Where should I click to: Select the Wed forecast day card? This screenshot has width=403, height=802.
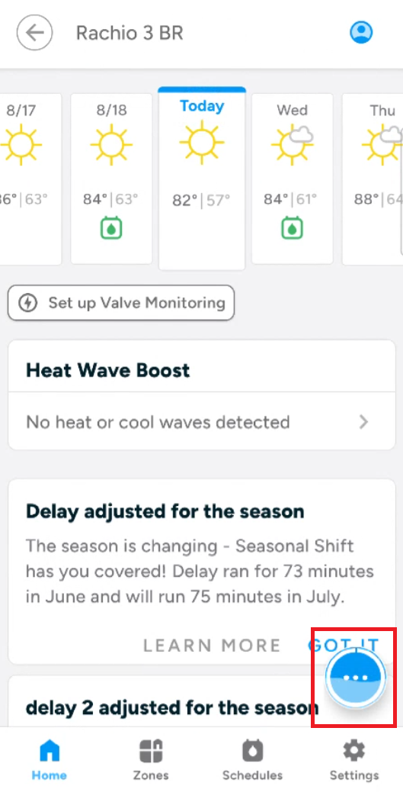coord(293,179)
